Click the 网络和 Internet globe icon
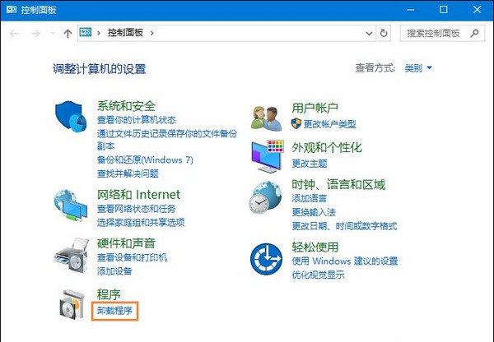Screen dimensions: 494x342 point(71,206)
